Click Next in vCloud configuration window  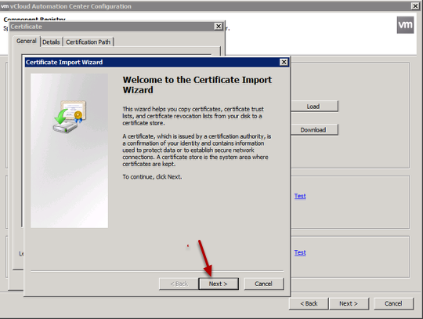click(x=349, y=303)
